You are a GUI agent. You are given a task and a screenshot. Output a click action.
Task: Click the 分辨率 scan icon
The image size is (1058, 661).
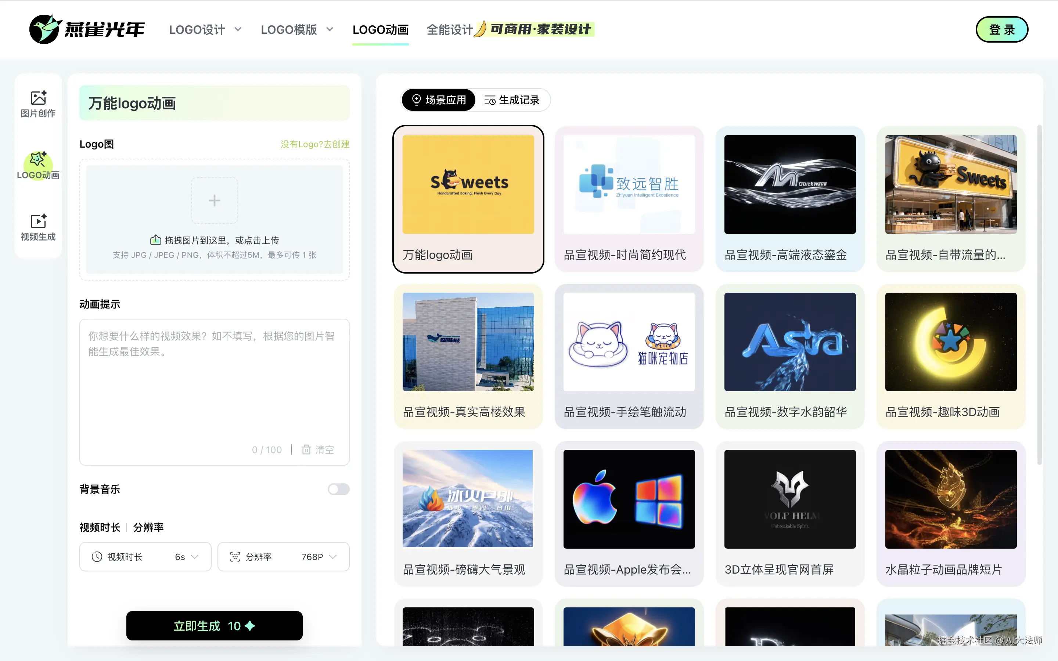click(x=235, y=556)
